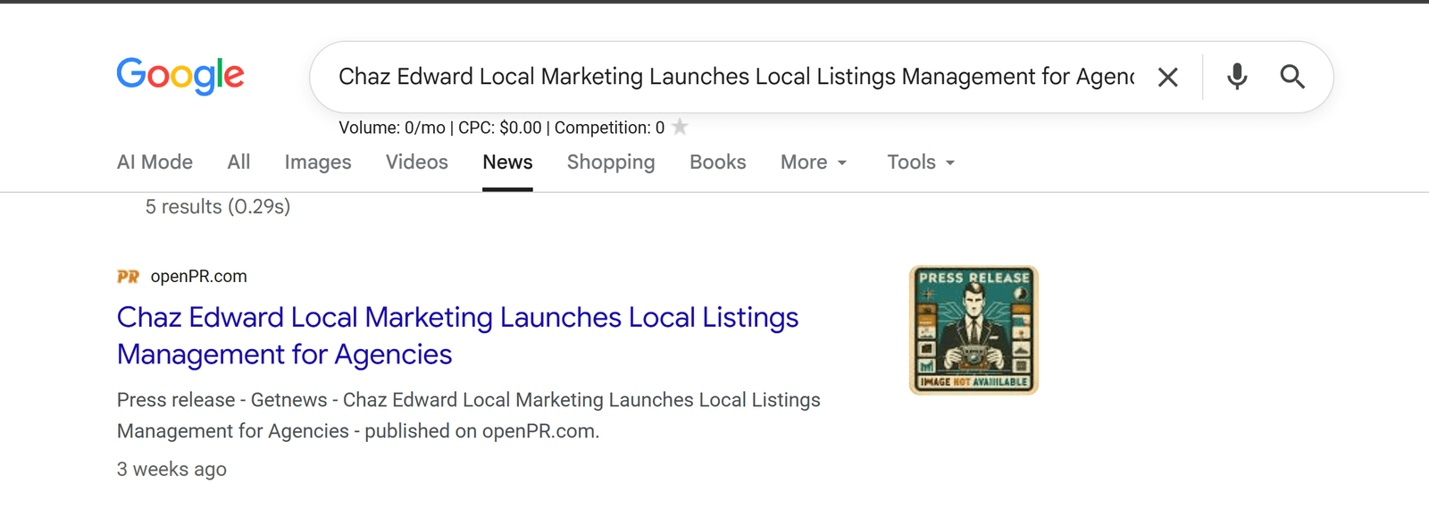Submit search with magnifying glass icon
The width and height of the screenshot is (1429, 516).
pyautogui.click(x=1292, y=77)
